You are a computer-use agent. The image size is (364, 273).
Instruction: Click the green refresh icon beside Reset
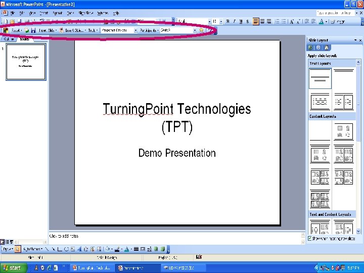coord(27,30)
